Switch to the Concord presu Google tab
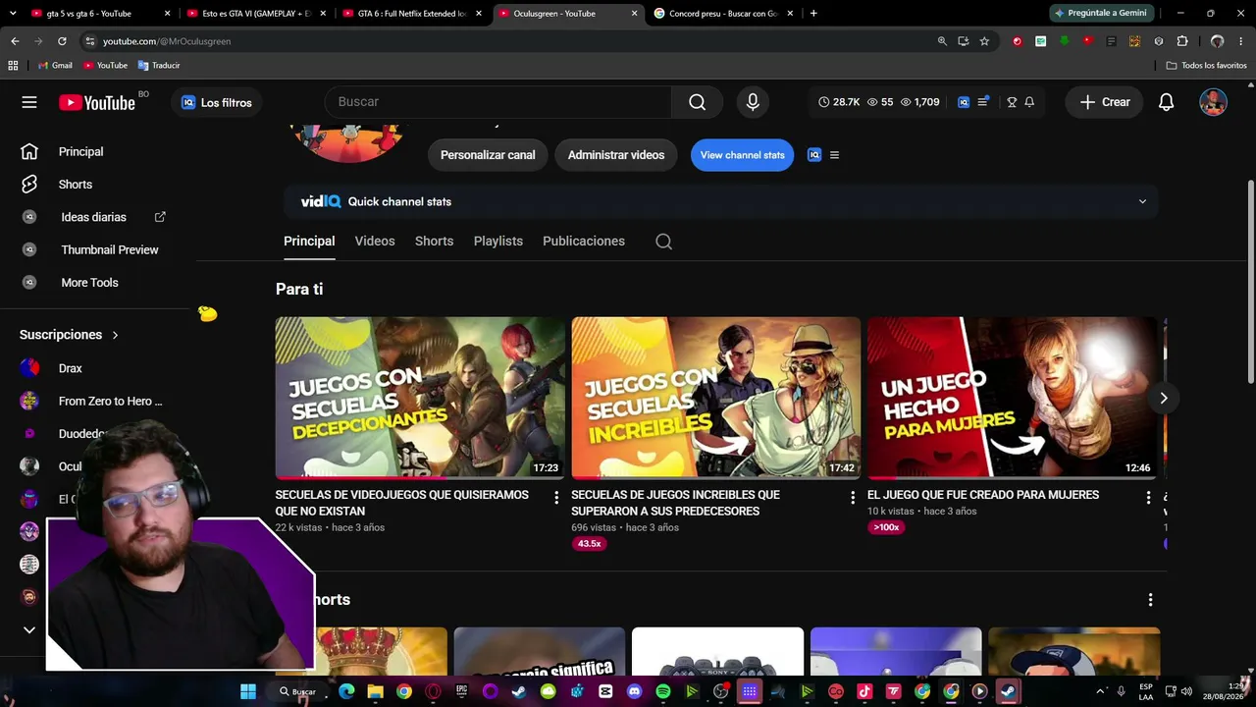The image size is (1256, 707). pos(724,14)
